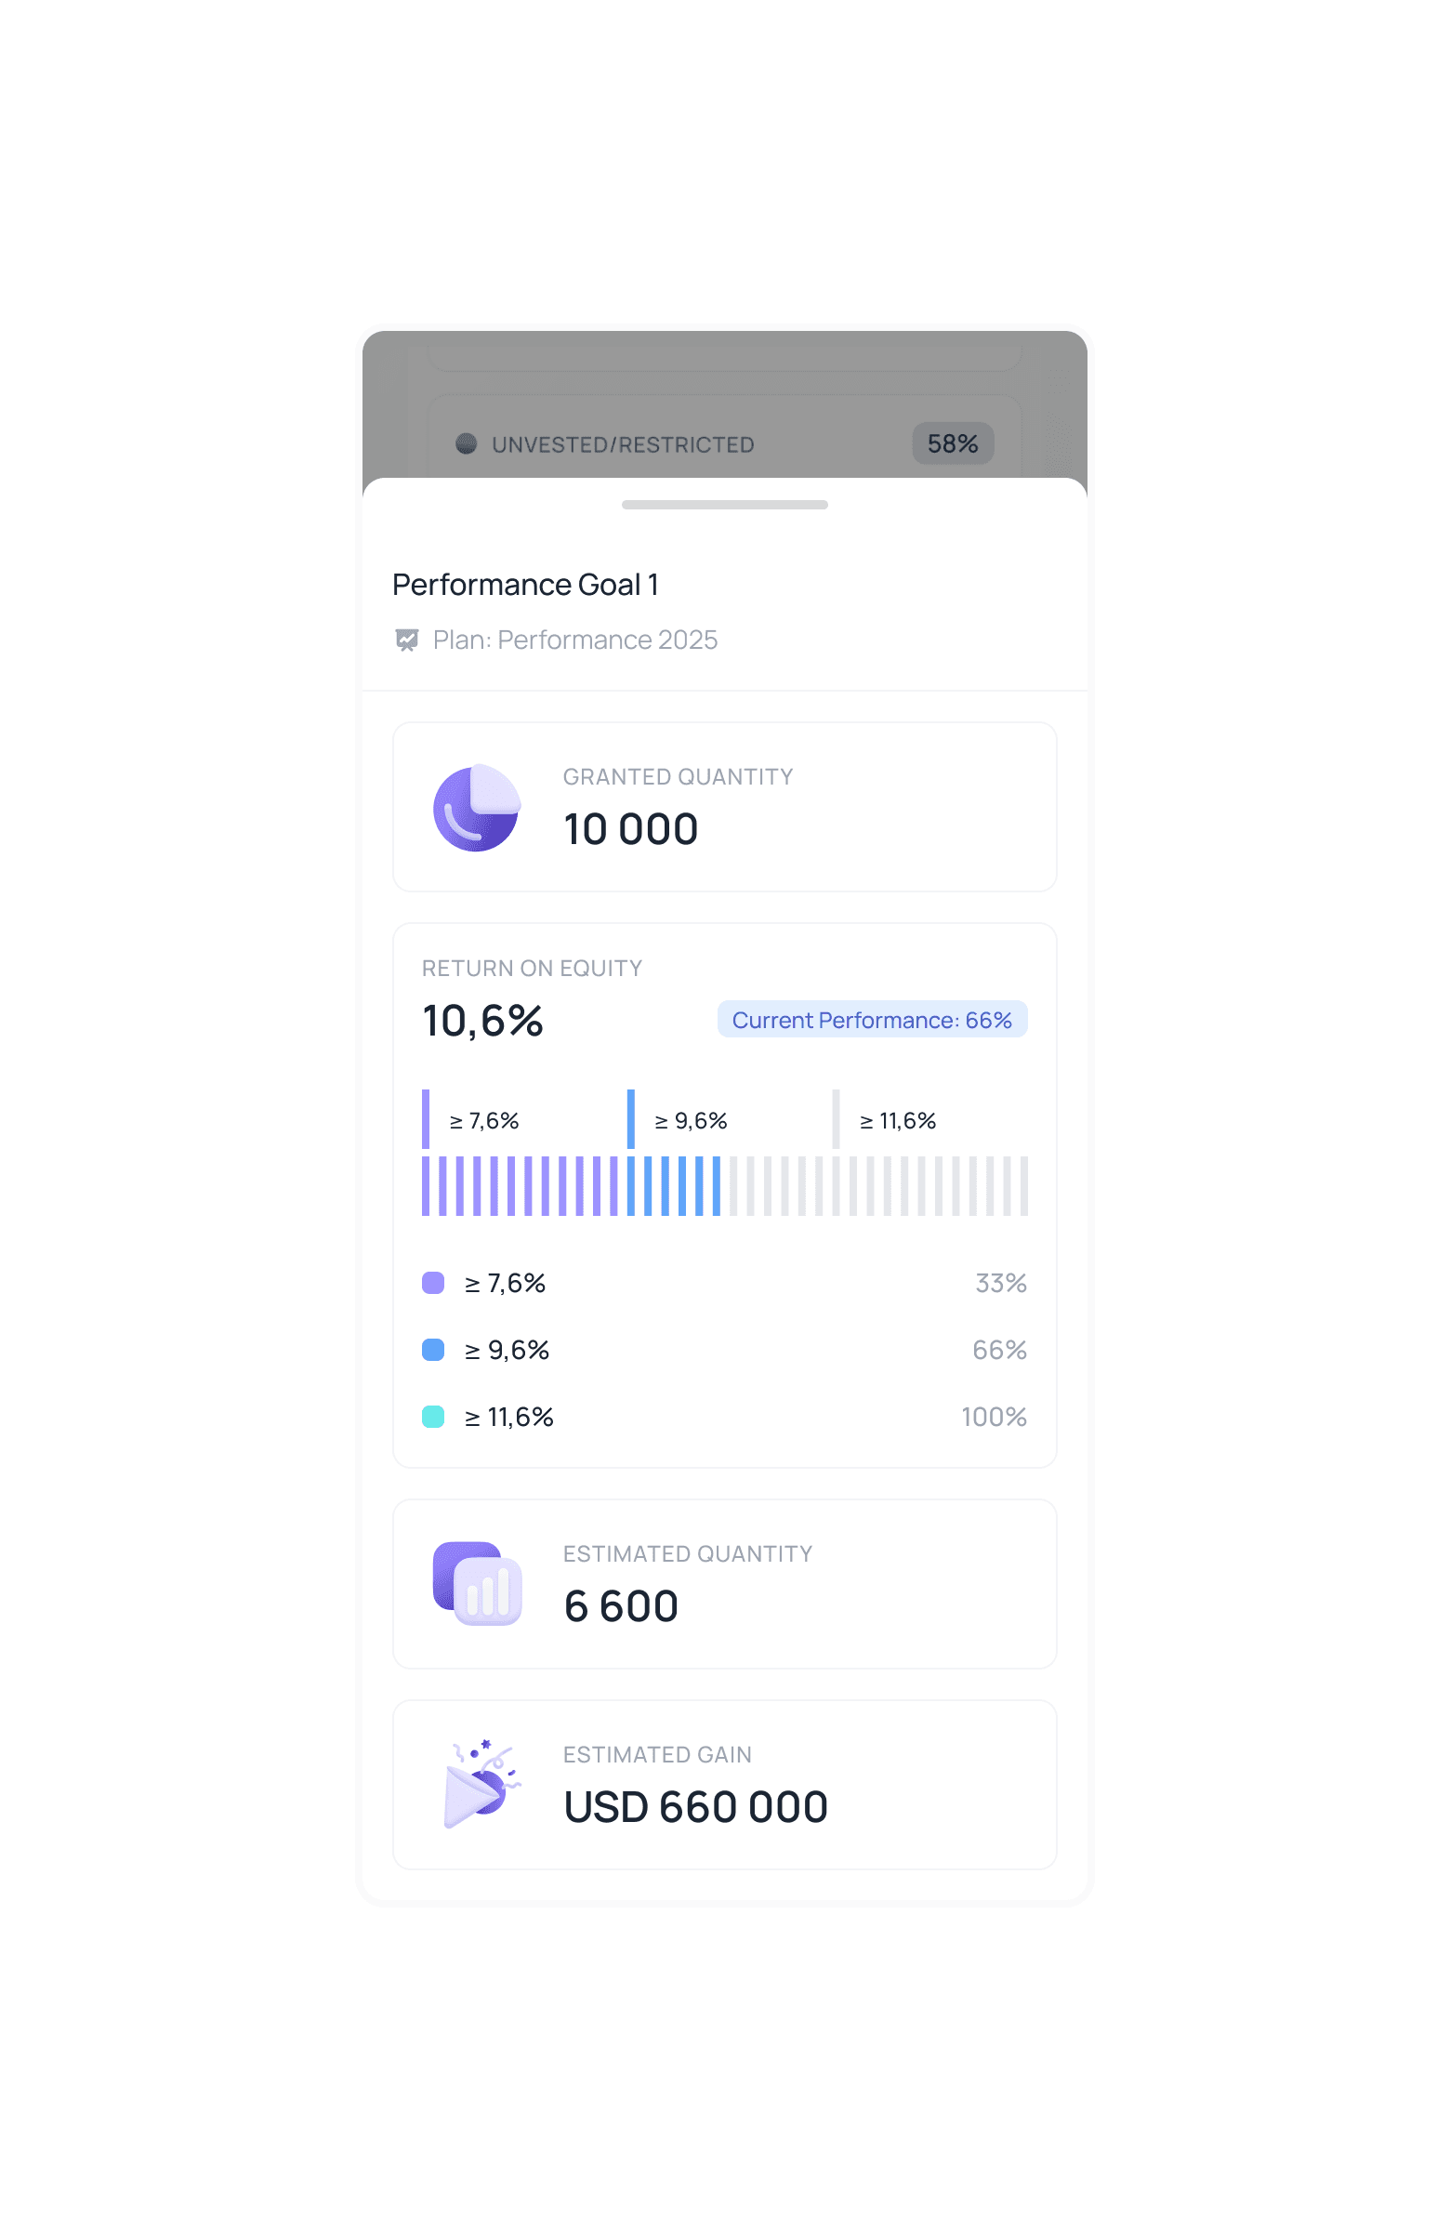Image resolution: width=1450 pixels, height=2231 pixels.
Task: Select the Estimated Quantity 6 600 value
Action: click(621, 1605)
